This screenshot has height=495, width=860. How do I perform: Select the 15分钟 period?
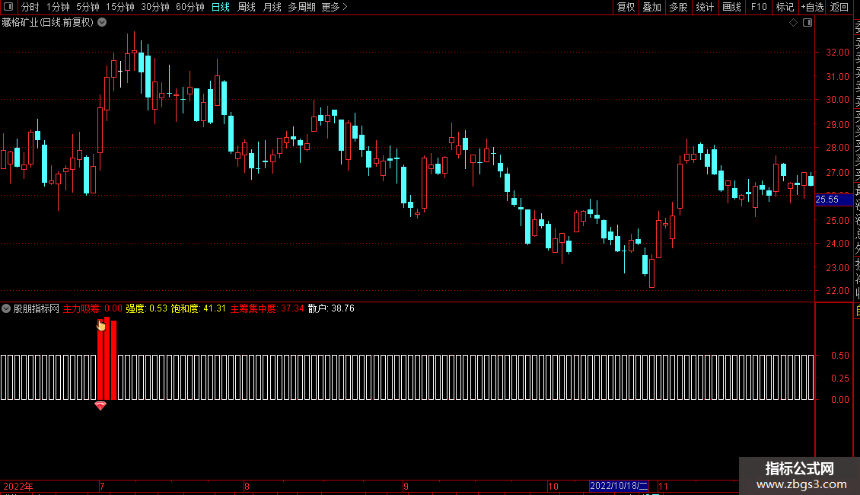119,7
